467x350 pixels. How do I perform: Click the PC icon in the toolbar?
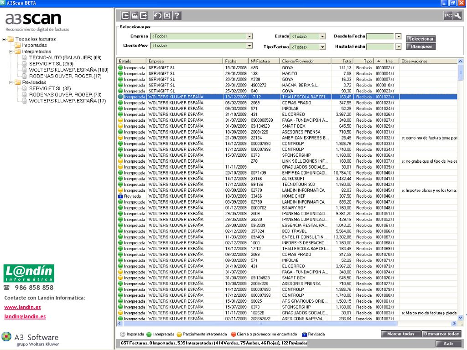(448, 16)
